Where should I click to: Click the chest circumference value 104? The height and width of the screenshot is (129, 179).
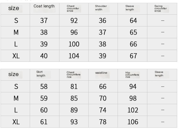[x=74, y=56]
